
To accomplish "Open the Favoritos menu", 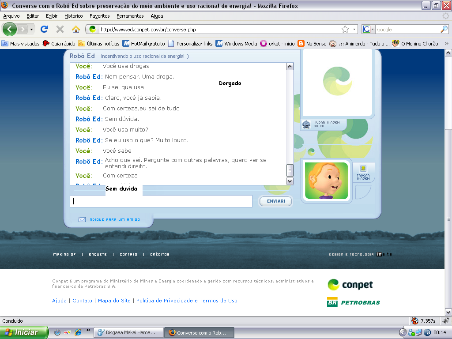I will (100, 16).
